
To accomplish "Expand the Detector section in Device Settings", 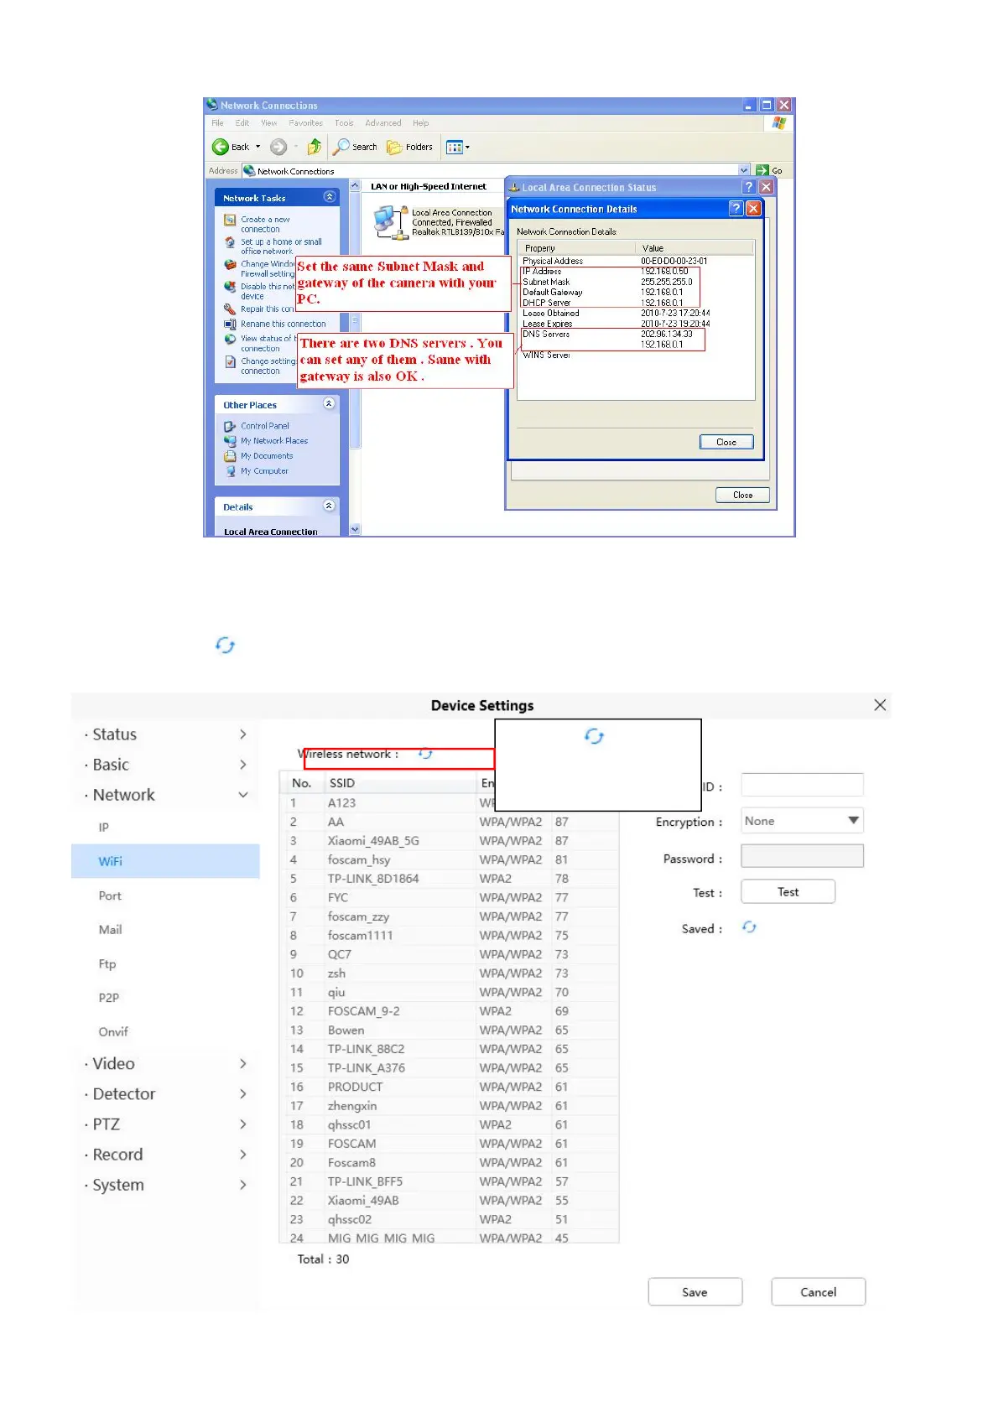I will pos(166,1094).
